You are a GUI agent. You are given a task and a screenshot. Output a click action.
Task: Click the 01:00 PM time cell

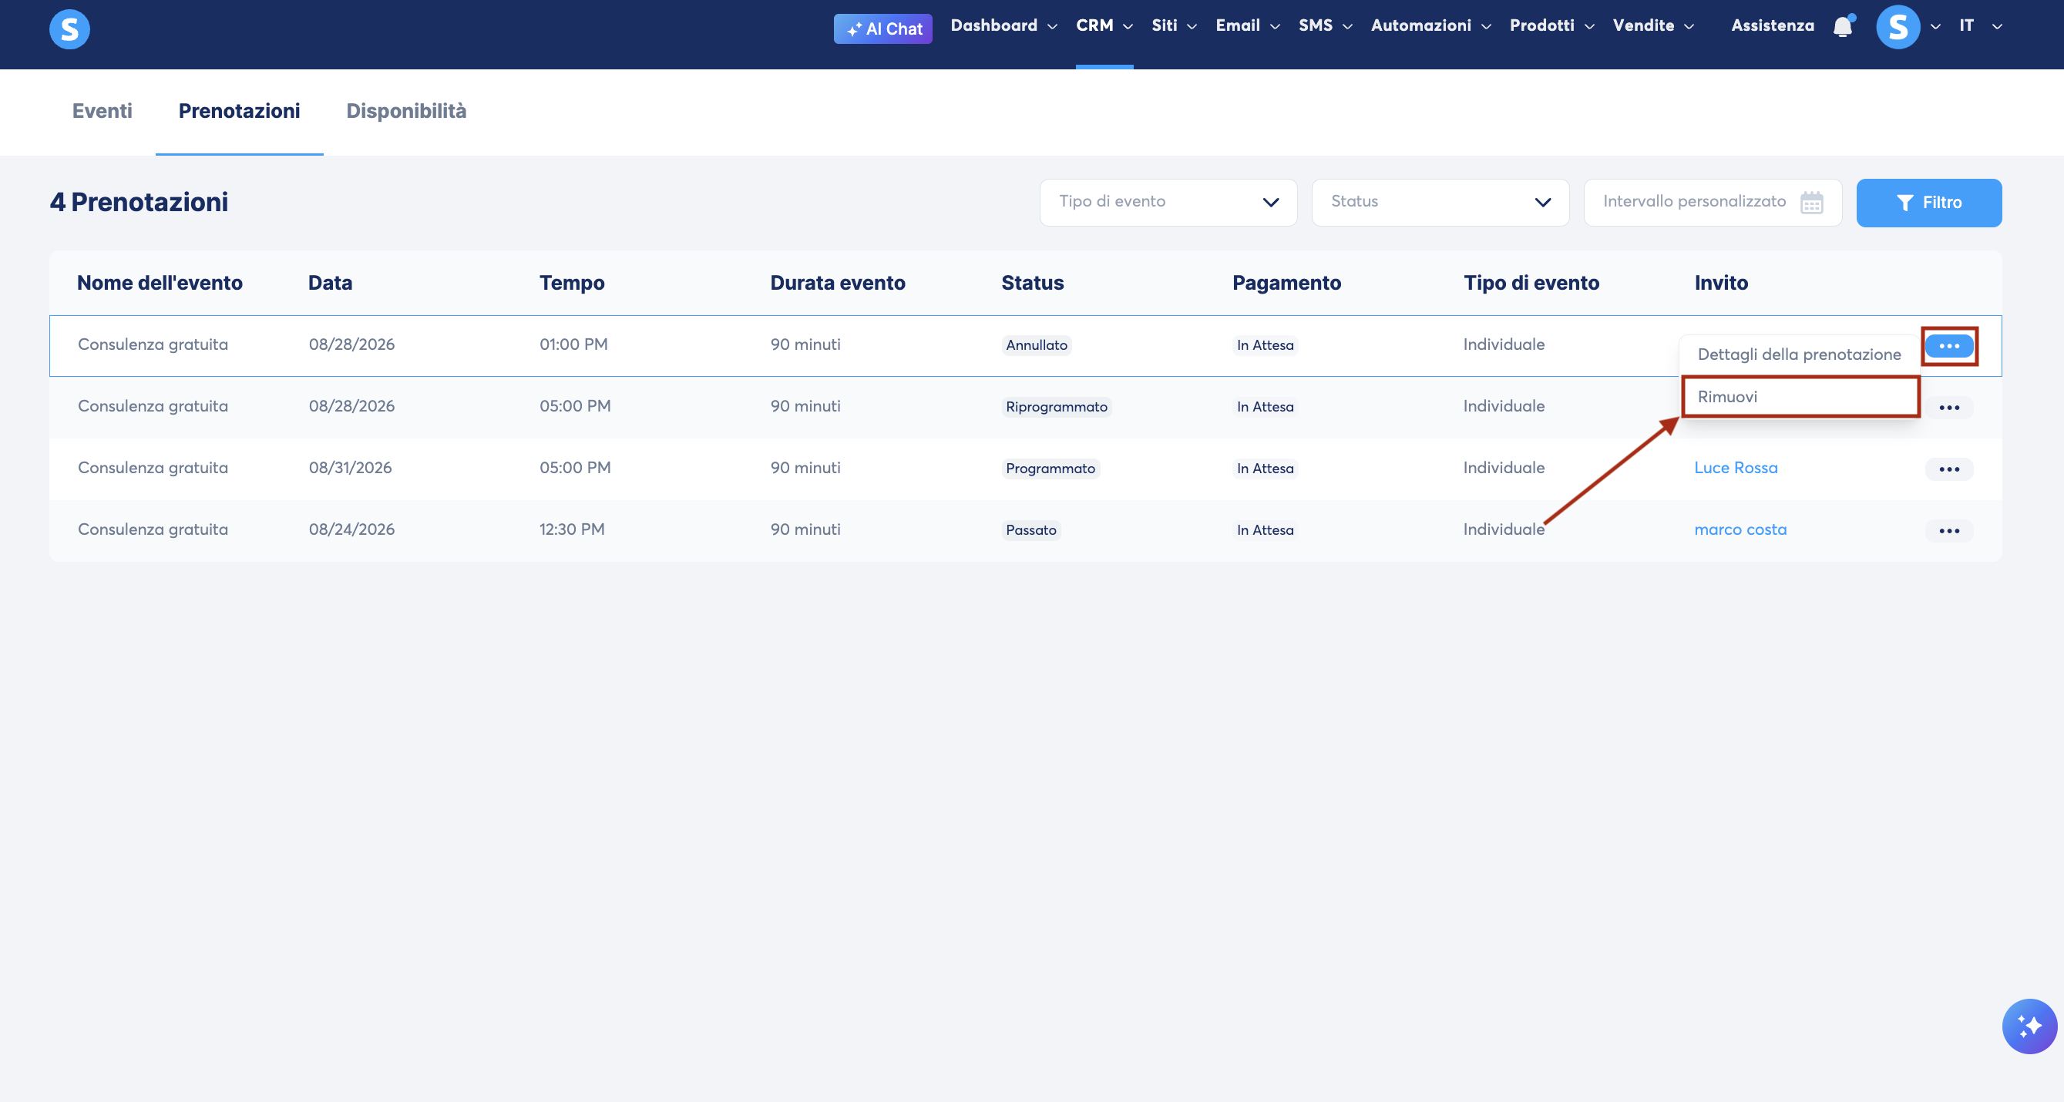pos(573,344)
